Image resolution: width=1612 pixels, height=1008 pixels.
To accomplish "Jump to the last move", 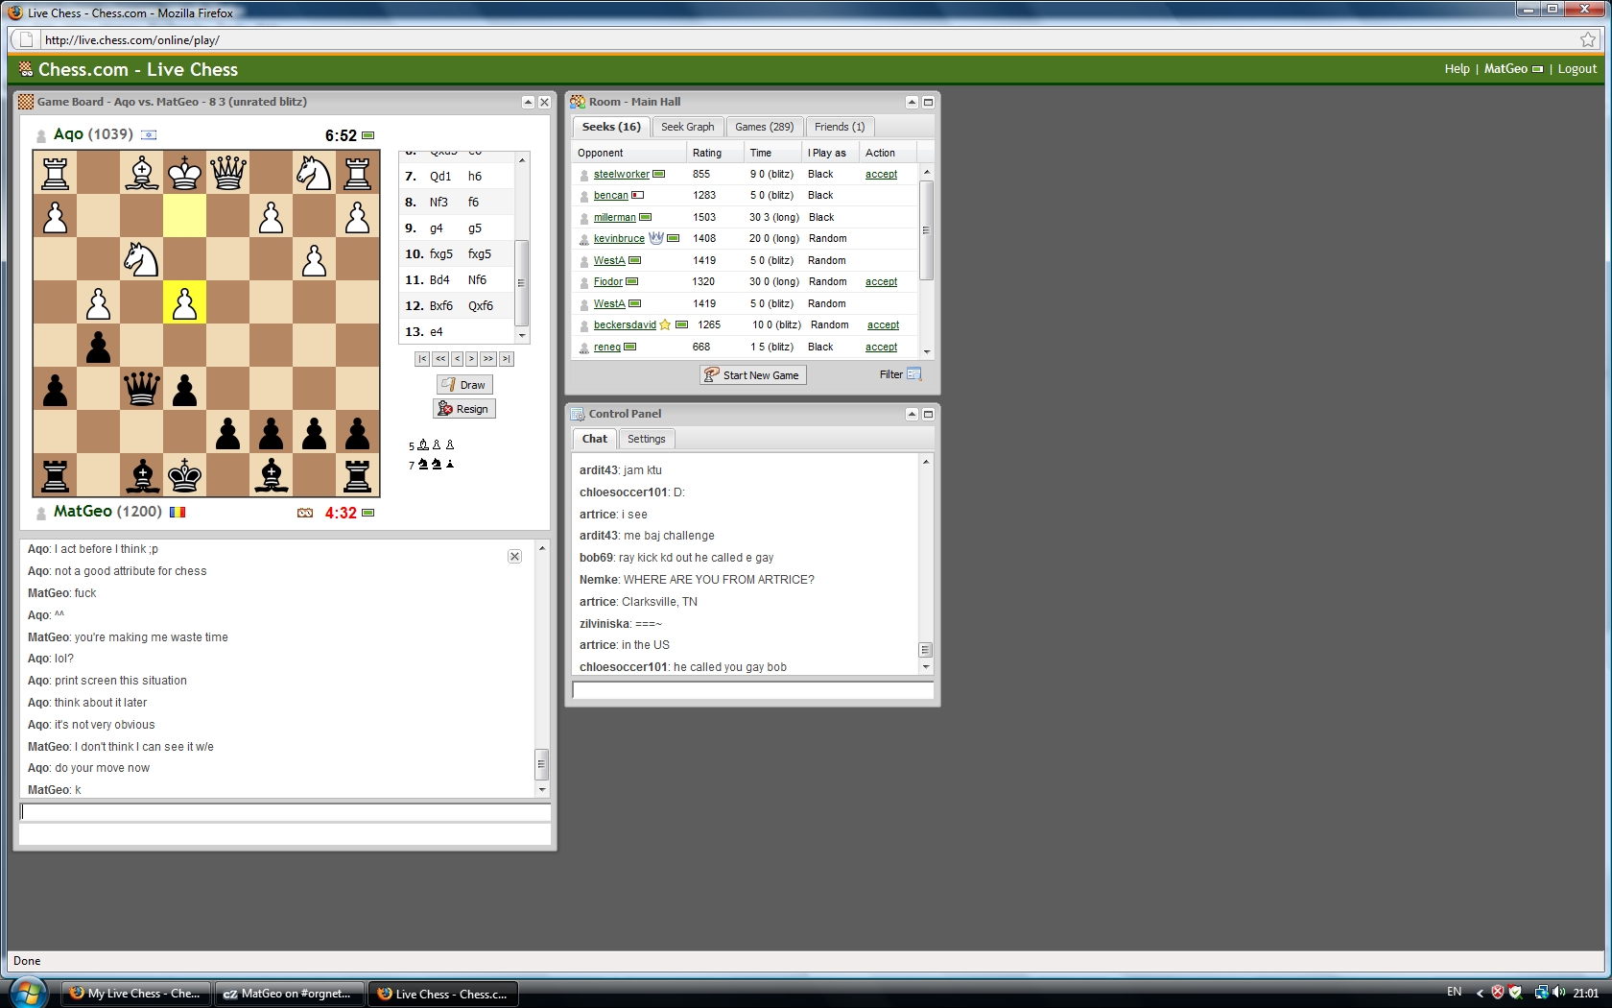I will pyautogui.click(x=507, y=359).
